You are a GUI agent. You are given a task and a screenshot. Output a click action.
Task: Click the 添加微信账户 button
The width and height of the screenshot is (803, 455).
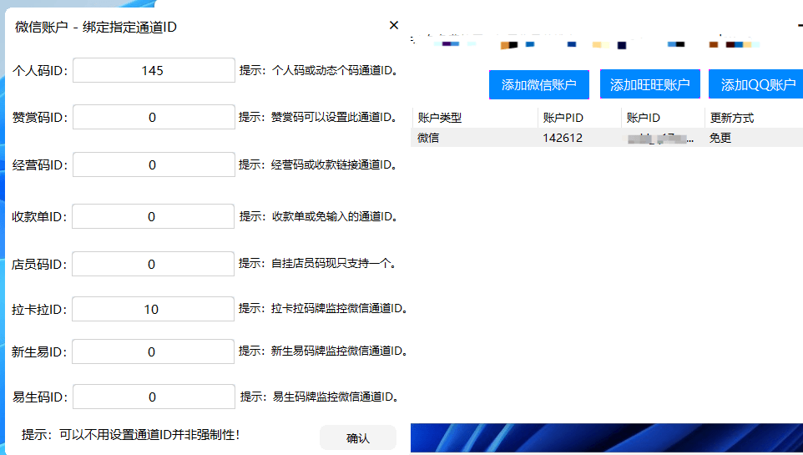tap(538, 85)
